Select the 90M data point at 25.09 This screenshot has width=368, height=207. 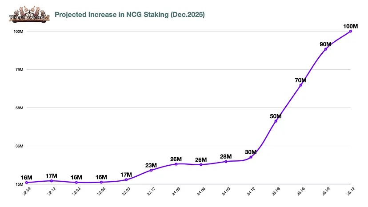click(325, 49)
